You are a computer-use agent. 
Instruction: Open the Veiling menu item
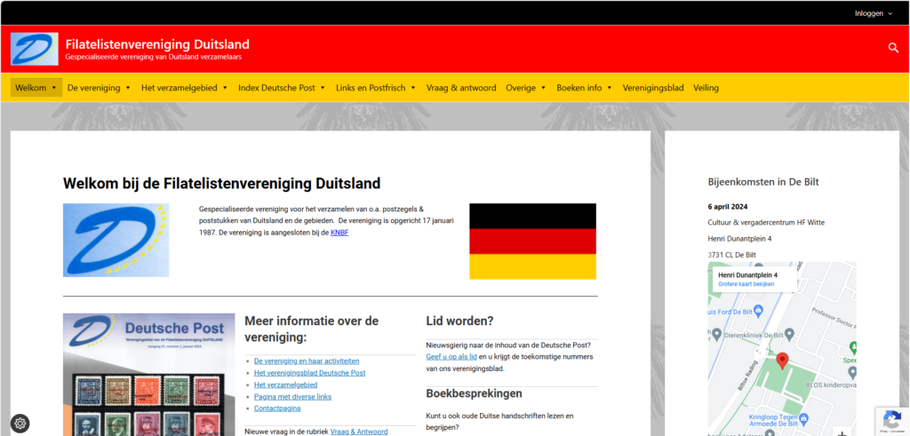pyautogui.click(x=706, y=88)
